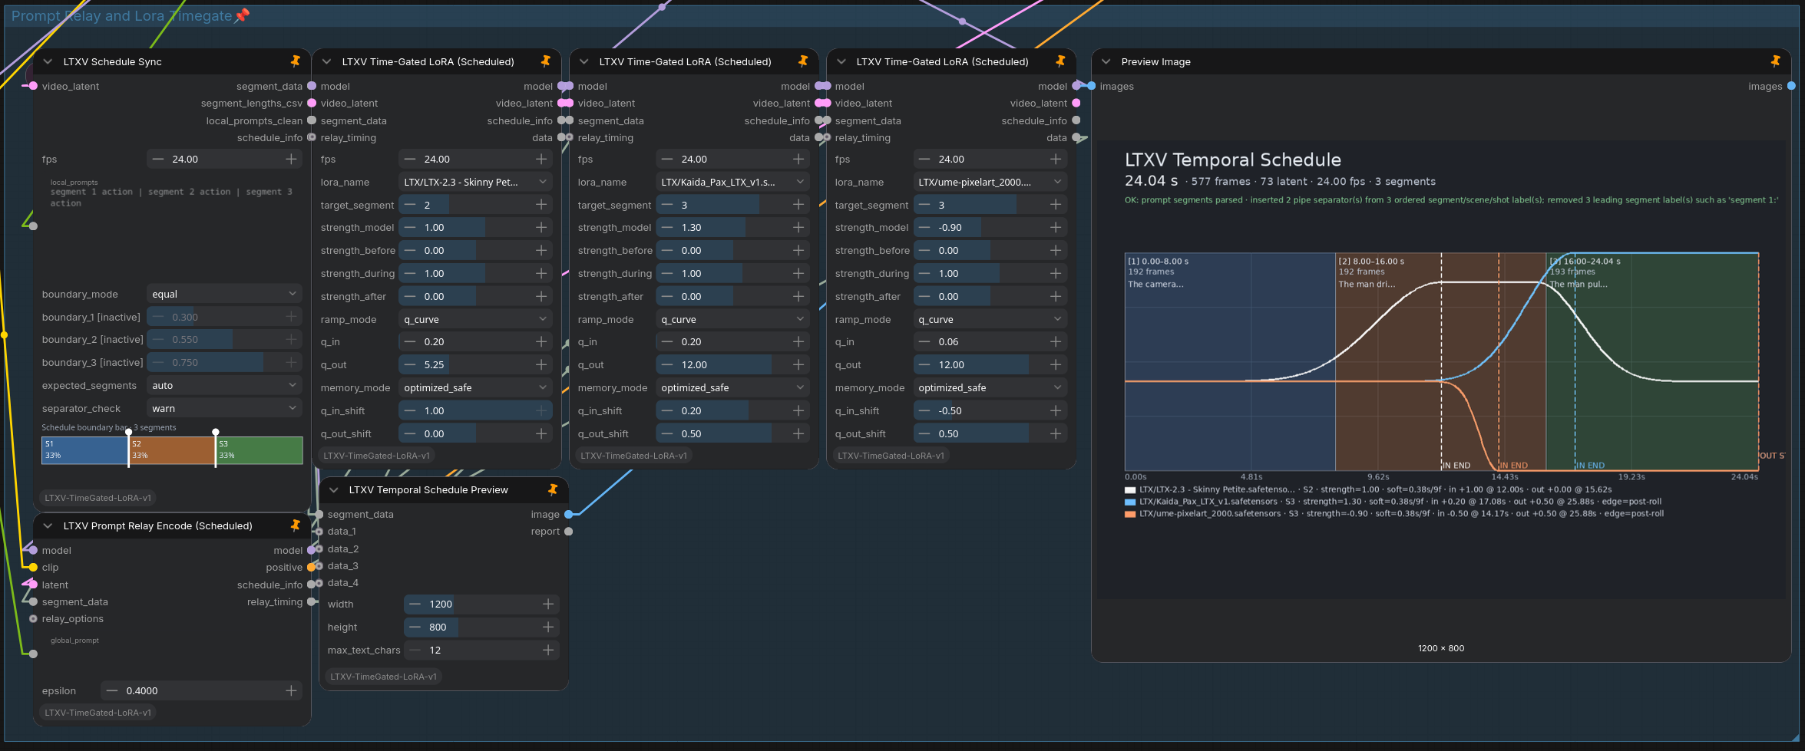The width and height of the screenshot is (1805, 751).
Task: Decrease epsilon with minus icon
Action: click(112, 691)
